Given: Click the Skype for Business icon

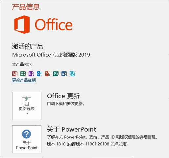Looking at the screenshot, I should (x=72, y=74).
